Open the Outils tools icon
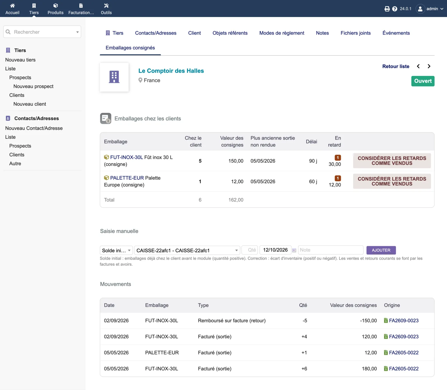 (106, 6)
